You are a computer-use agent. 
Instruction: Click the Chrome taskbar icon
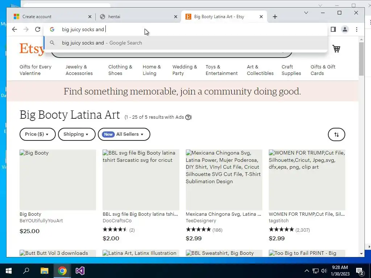pyautogui.click(x=62, y=271)
